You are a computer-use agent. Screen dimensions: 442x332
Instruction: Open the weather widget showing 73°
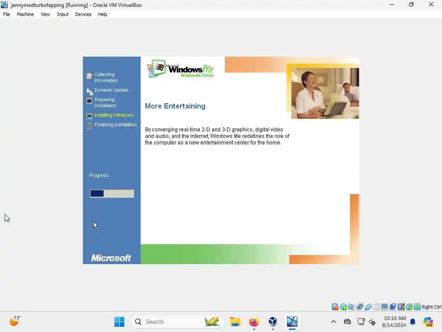click(15, 321)
